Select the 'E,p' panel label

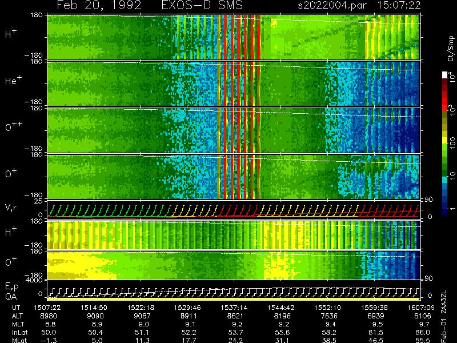tap(11, 287)
